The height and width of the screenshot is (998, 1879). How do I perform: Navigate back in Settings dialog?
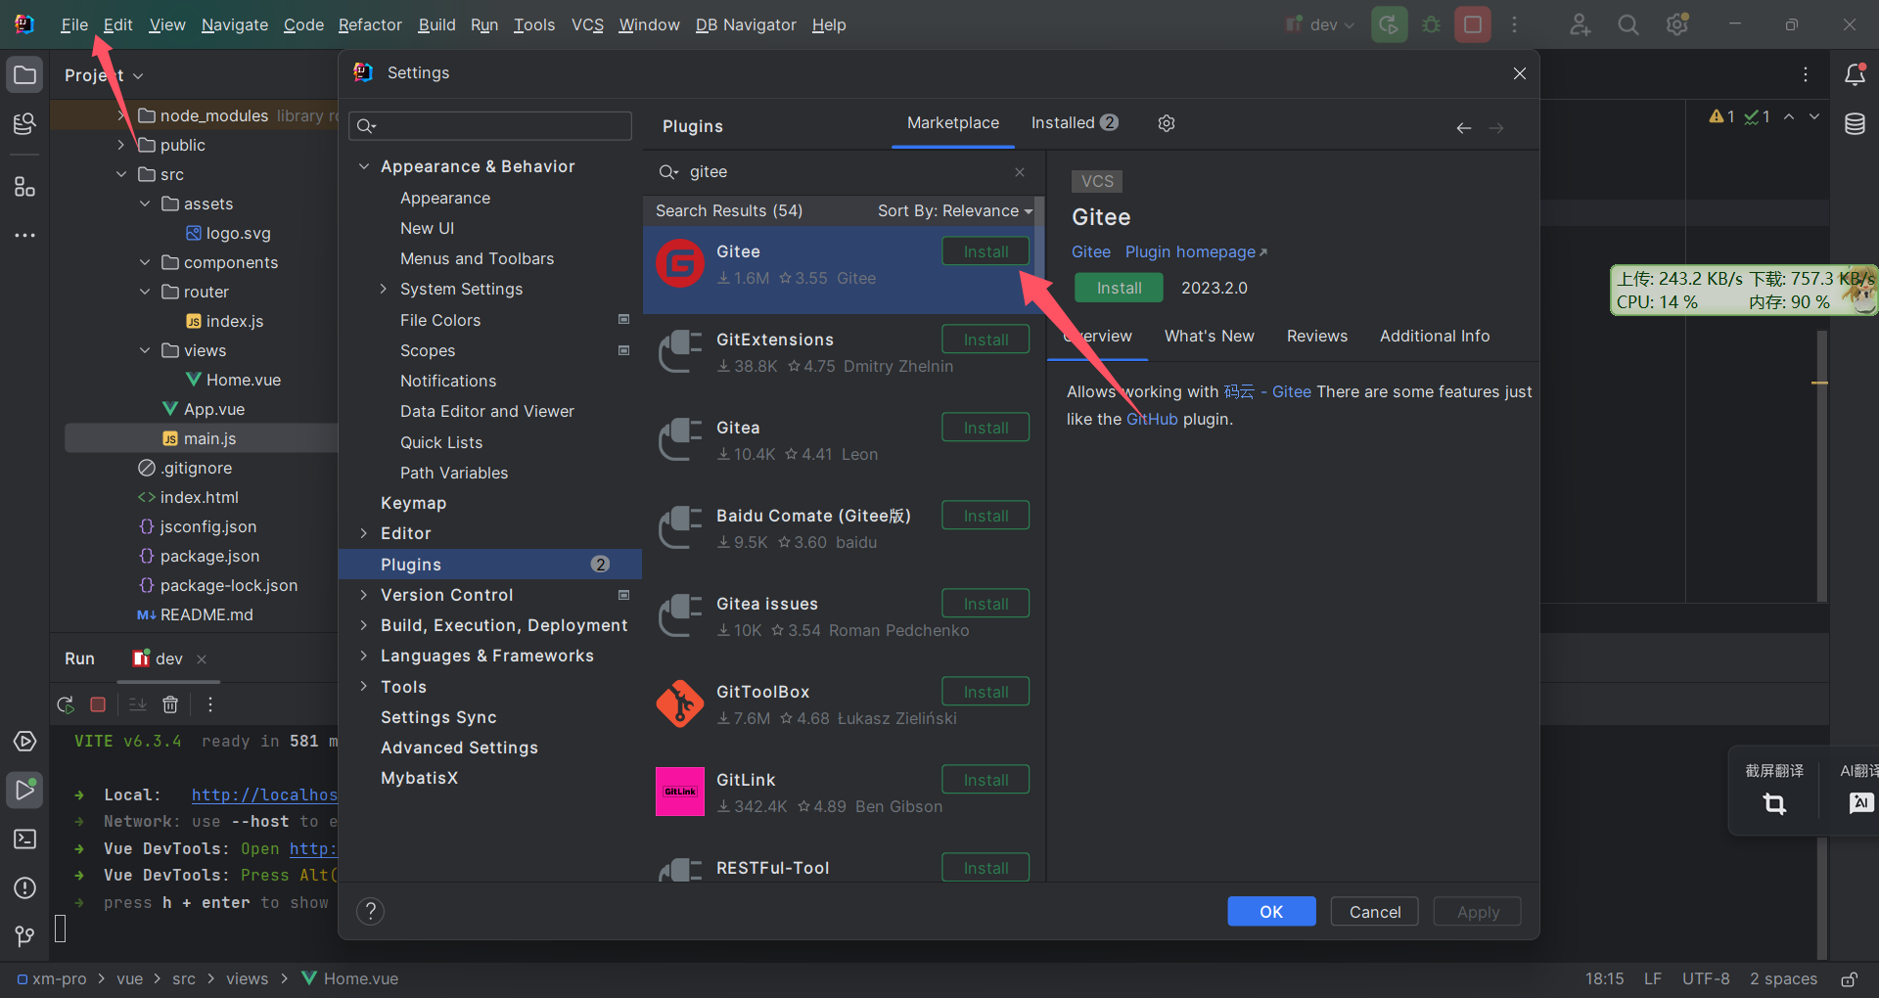tap(1464, 128)
